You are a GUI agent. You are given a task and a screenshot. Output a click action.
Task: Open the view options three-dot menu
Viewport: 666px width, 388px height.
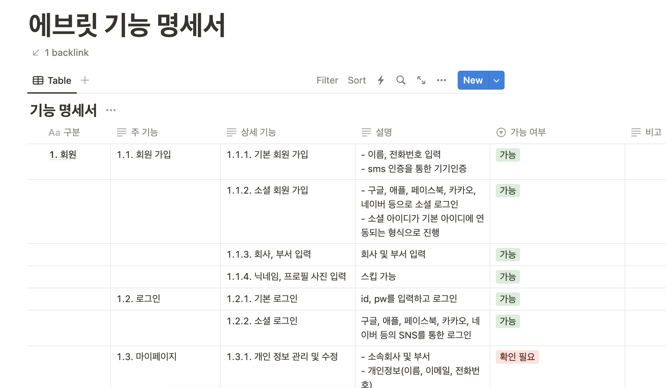coord(441,80)
